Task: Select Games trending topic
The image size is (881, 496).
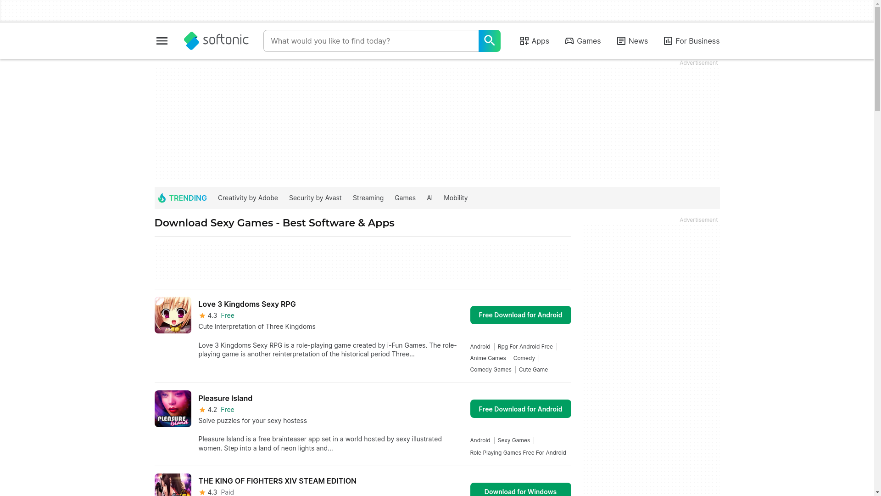Action: (x=405, y=198)
